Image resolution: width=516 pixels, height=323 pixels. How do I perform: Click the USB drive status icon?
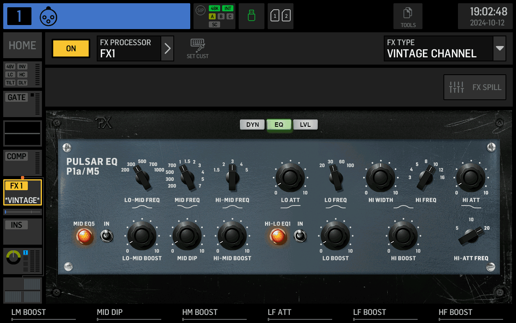252,16
